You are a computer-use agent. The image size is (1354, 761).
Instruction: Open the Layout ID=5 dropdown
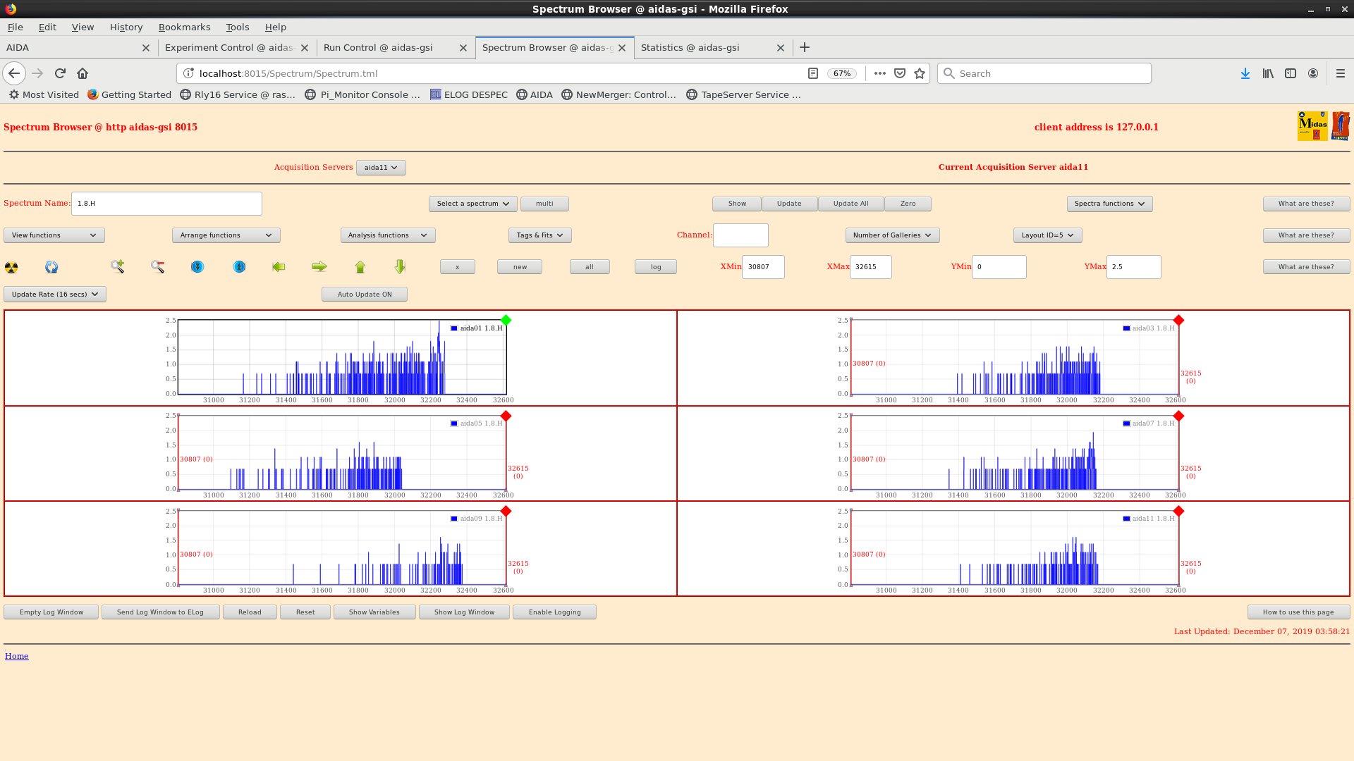pyautogui.click(x=1048, y=235)
